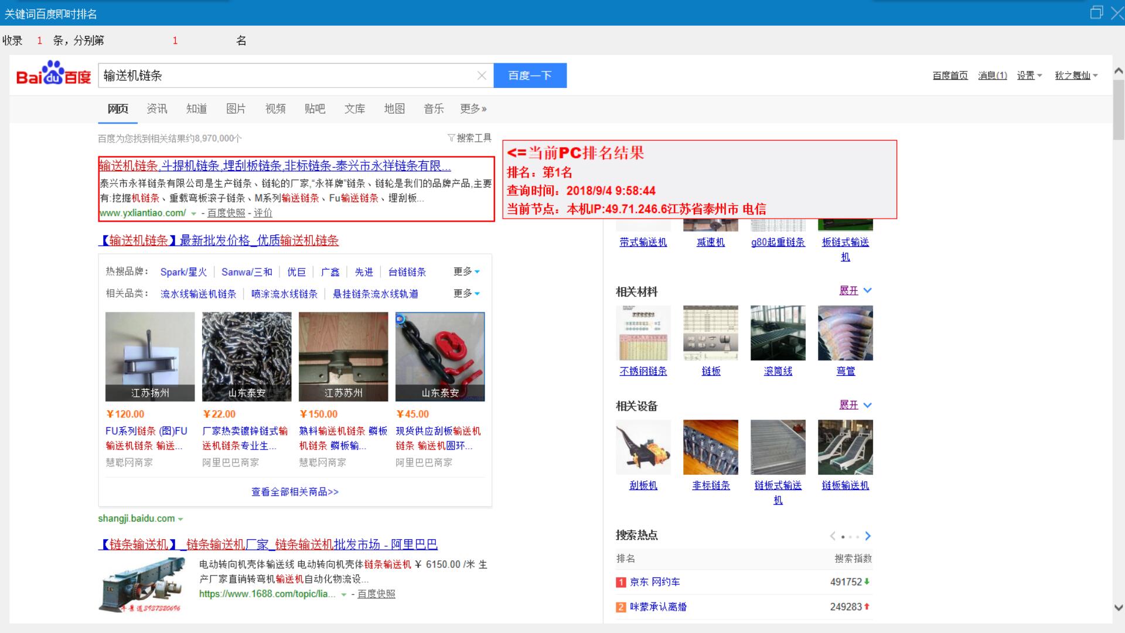Click next arrow in 搜索热点
Image resolution: width=1125 pixels, height=633 pixels.
tap(868, 536)
